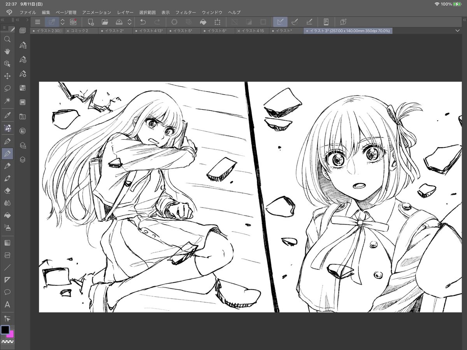Open the Sub Tool palette icon
Image resolution: width=467 pixels, height=350 pixels.
click(23, 45)
